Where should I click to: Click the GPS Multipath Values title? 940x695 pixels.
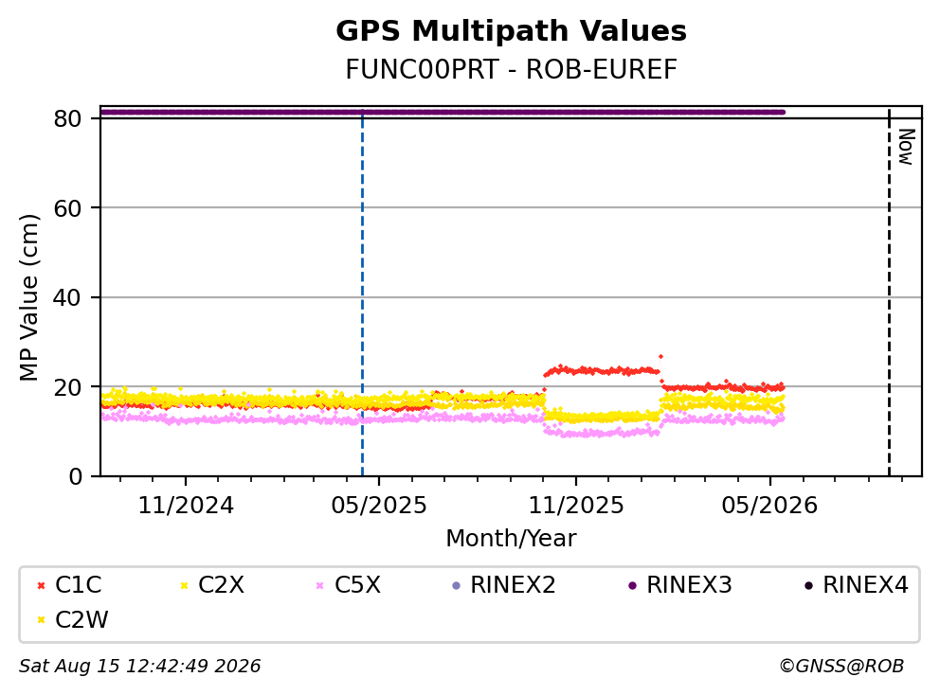(512, 31)
